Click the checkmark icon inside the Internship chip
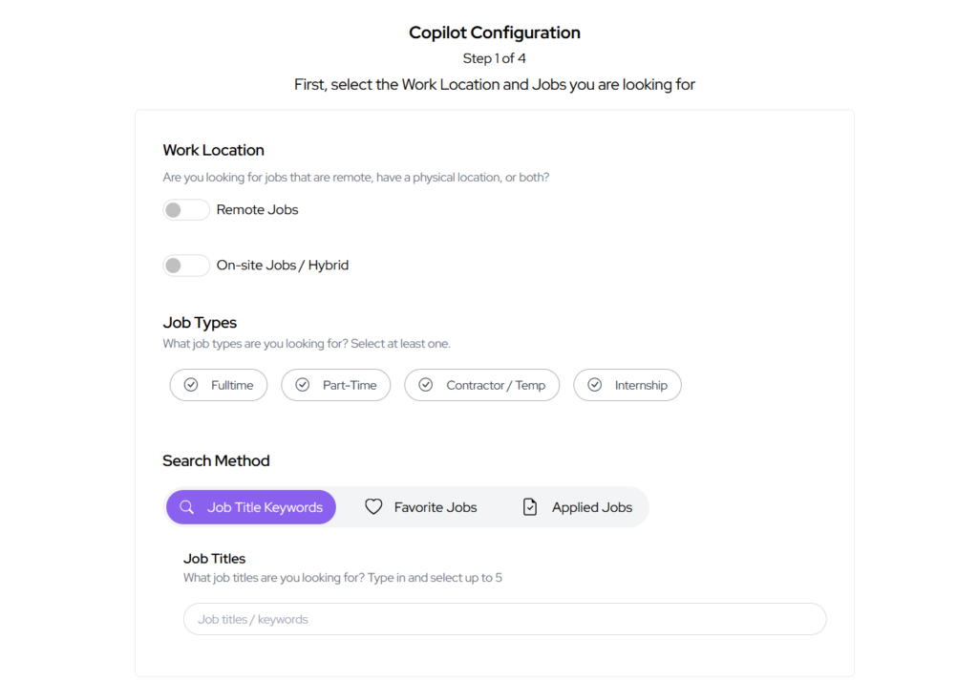Screen dimensions: 978x683 [596, 384]
